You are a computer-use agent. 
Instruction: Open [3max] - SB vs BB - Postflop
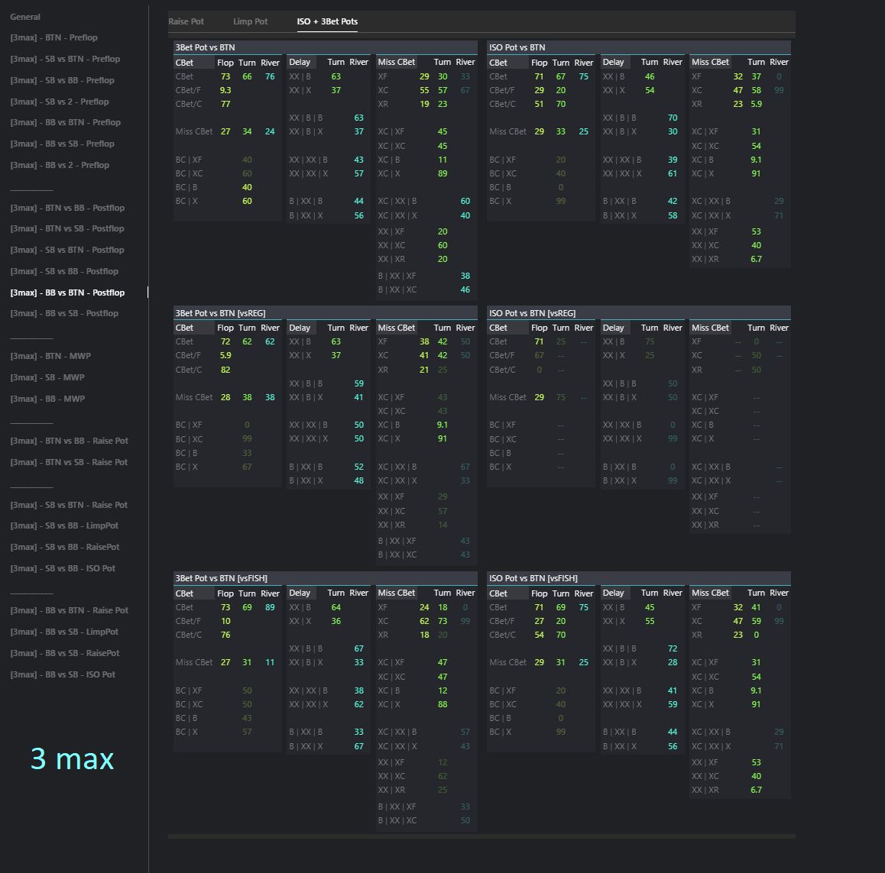coord(64,271)
